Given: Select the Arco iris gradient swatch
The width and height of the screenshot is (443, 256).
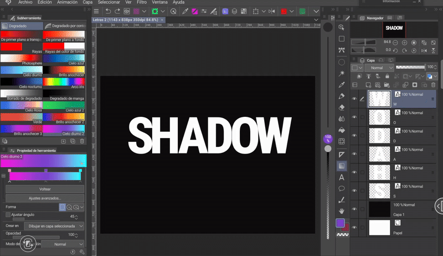Looking at the screenshot, I should coord(64,81).
